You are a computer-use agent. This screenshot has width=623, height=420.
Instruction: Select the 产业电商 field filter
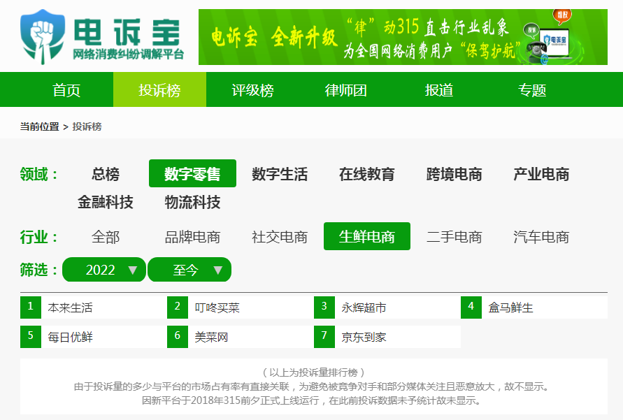pyautogui.click(x=541, y=174)
